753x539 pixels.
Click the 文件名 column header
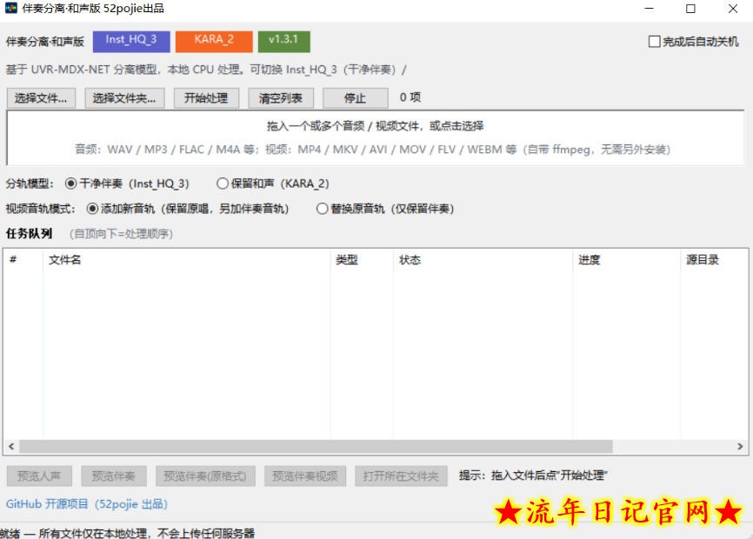(187, 260)
